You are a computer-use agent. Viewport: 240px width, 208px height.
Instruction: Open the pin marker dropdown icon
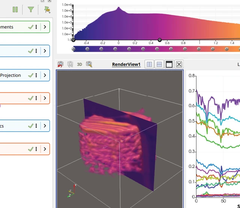pyautogui.click(x=47, y=10)
